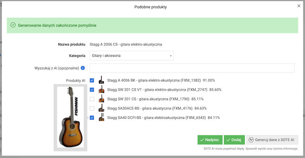This screenshot has width=305, height=158.
Task: Click text Stagg SW 201 CS - gitara akustyczna
Action: click(x=138, y=99)
